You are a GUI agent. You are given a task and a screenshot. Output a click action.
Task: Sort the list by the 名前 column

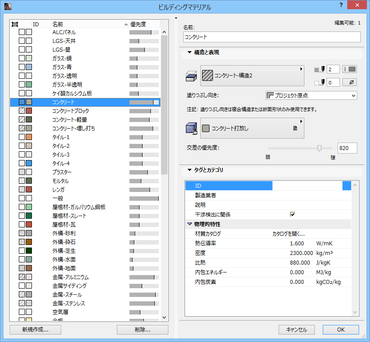(x=90, y=24)
